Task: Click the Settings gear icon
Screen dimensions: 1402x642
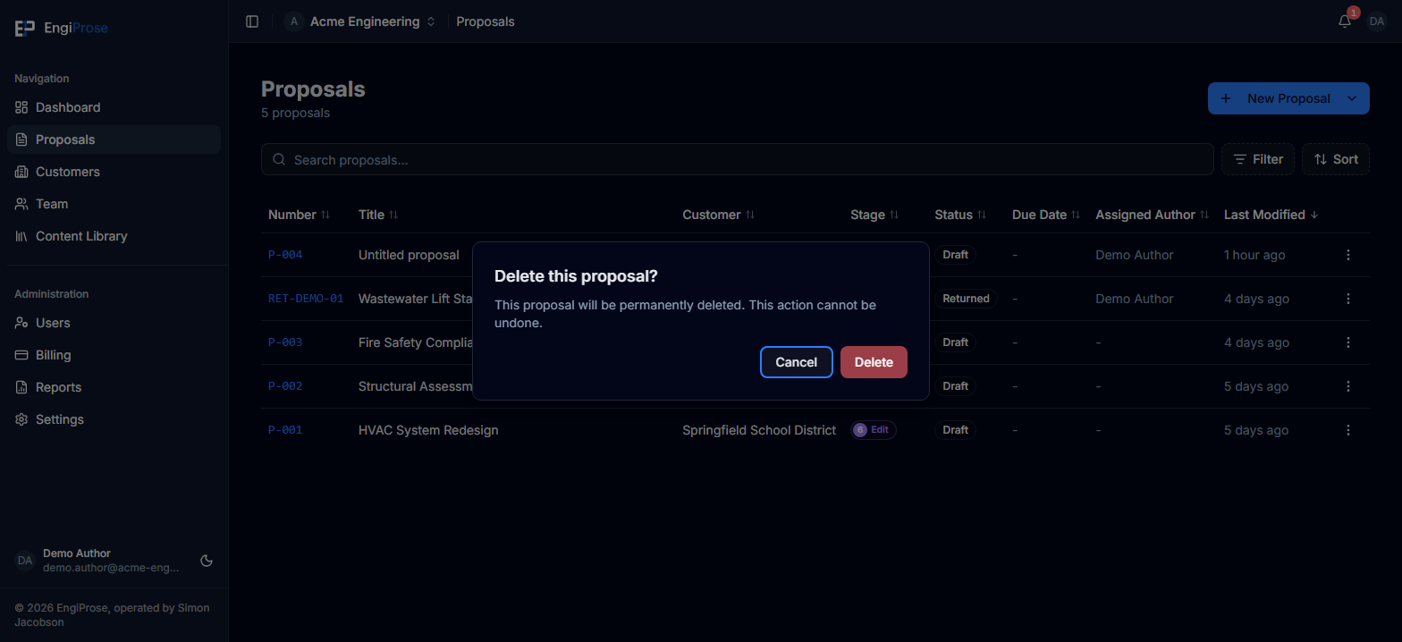Action: pos(21,419)
